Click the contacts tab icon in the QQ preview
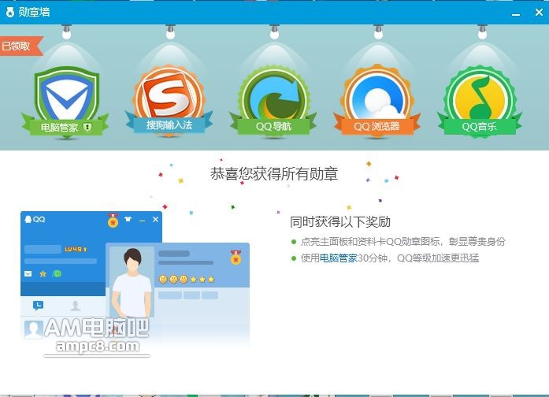 pyautogui.click(x=76, y=306)
